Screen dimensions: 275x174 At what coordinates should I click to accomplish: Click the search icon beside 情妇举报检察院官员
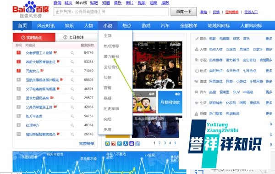(x=72, y=134)
